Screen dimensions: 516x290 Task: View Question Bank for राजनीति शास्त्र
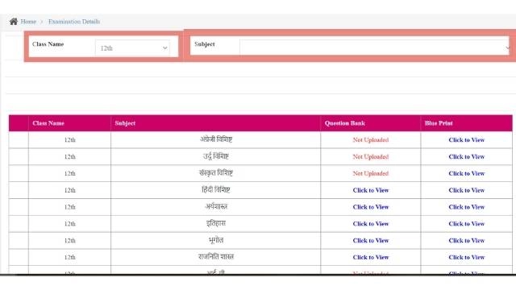click(x=371, y=258)
